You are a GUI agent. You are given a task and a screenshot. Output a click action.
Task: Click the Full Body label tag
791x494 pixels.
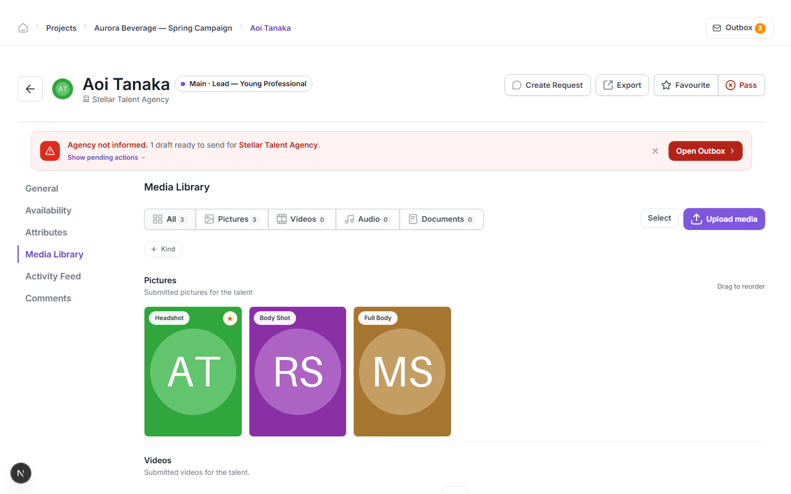pos(378,318)
